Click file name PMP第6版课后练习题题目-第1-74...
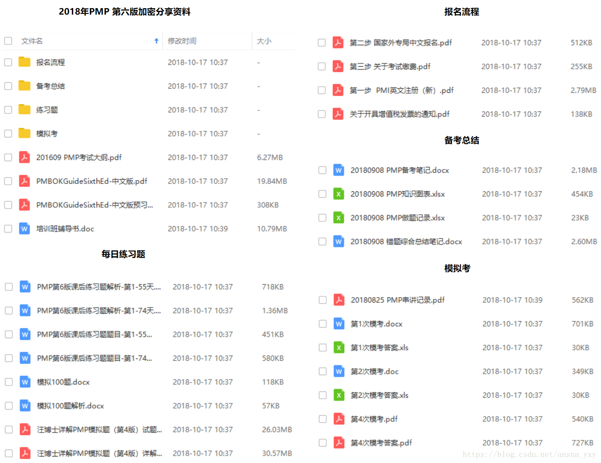 point(95,358)
